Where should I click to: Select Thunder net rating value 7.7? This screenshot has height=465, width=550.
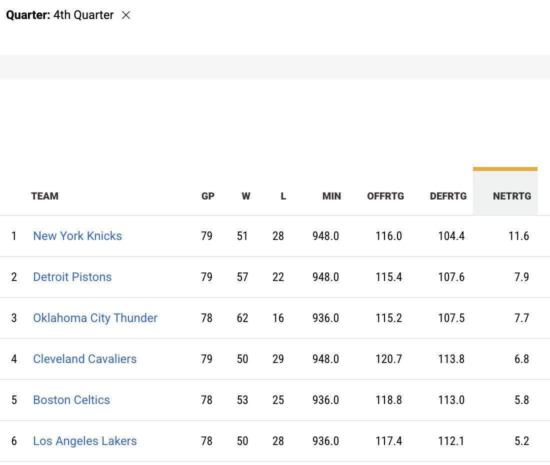tap(521, 318)
